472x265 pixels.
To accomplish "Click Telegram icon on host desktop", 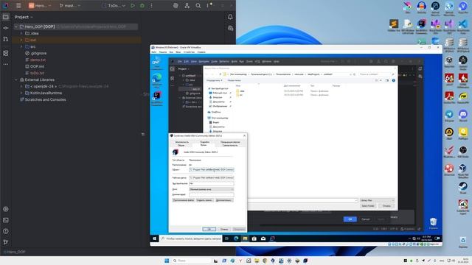I will [x=449, y=116].
